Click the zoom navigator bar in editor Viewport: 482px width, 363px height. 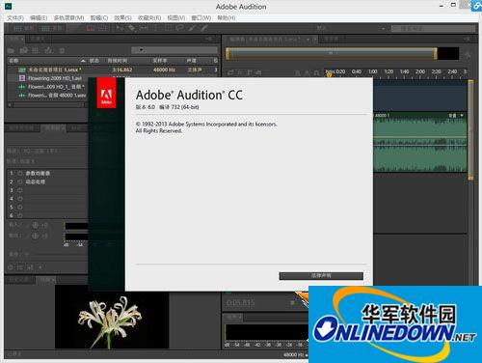(332, 53)
